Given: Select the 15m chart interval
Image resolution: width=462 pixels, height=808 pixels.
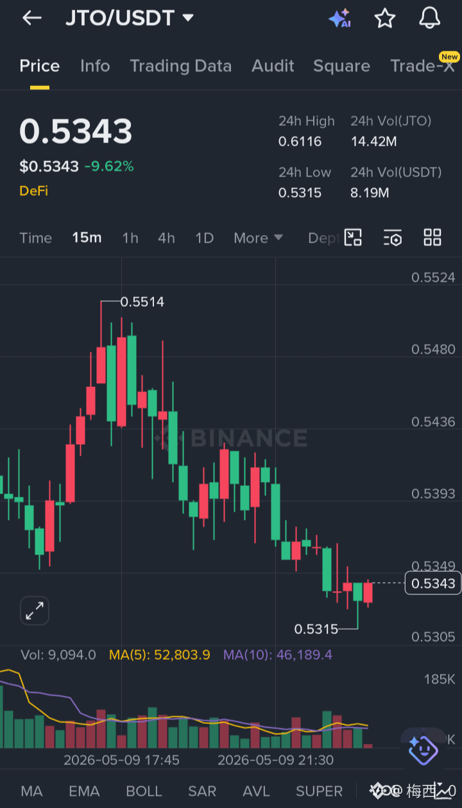Looking at the screenshot, I should coord(87,237).
